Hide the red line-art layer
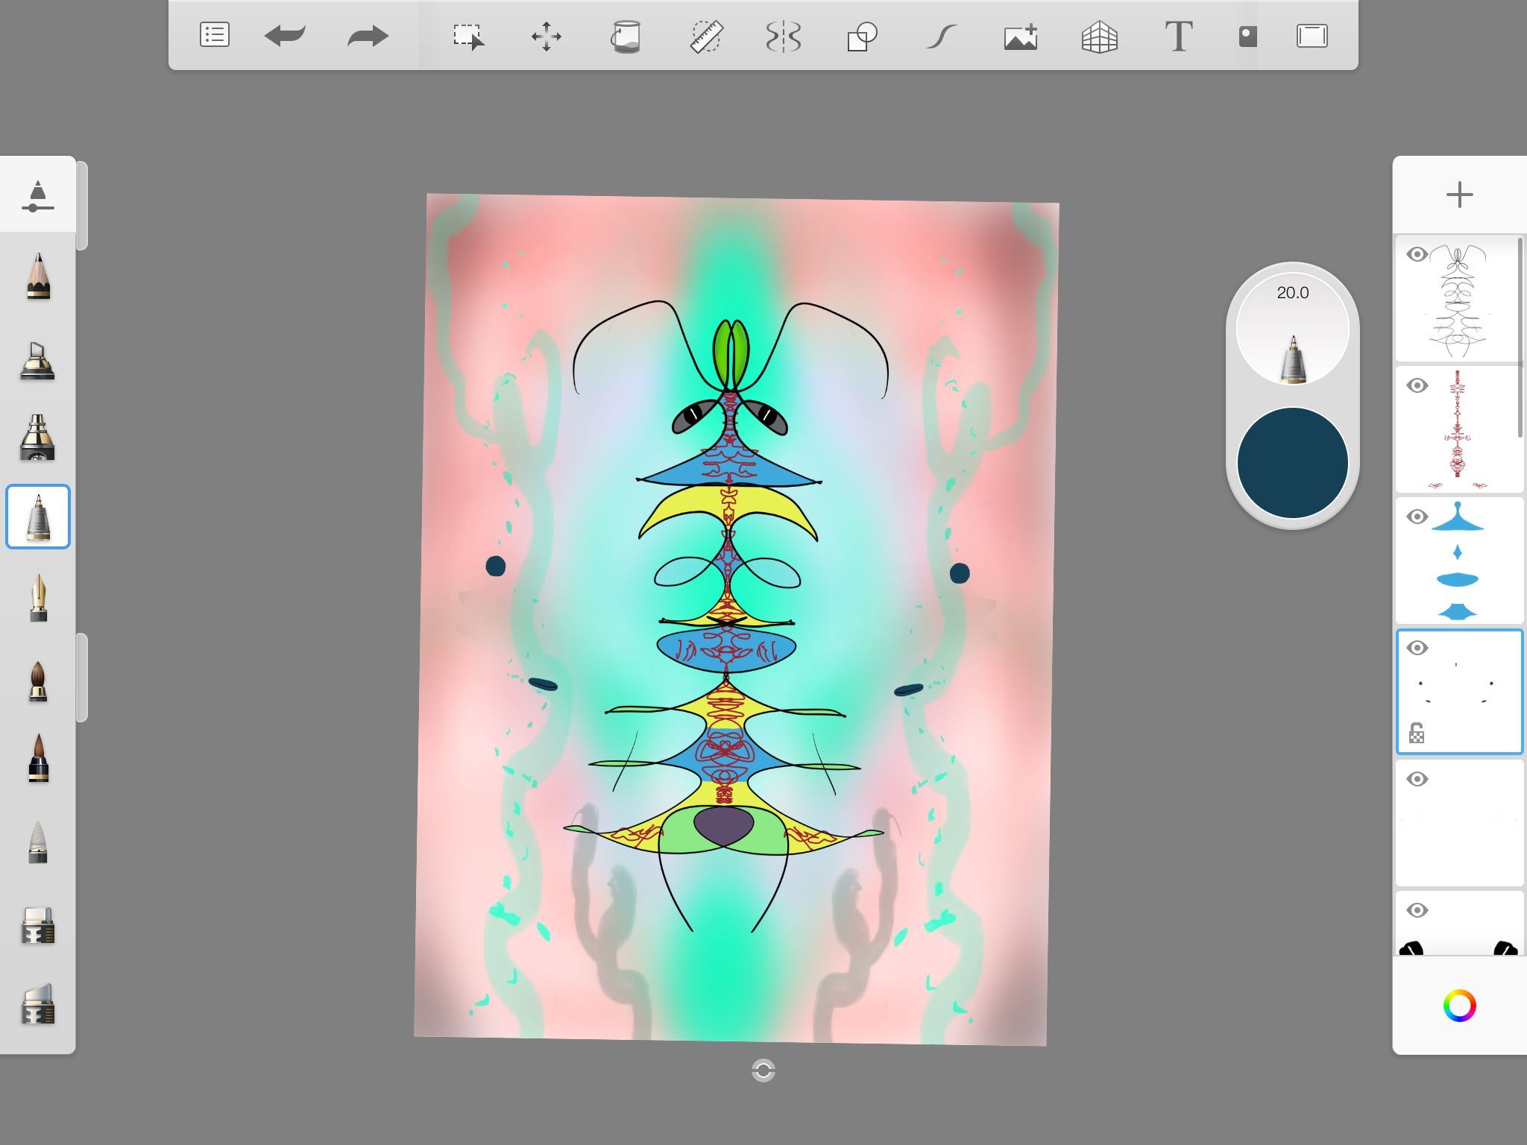This screenshot has width=1527, height=1145. tap(1417, 385)
